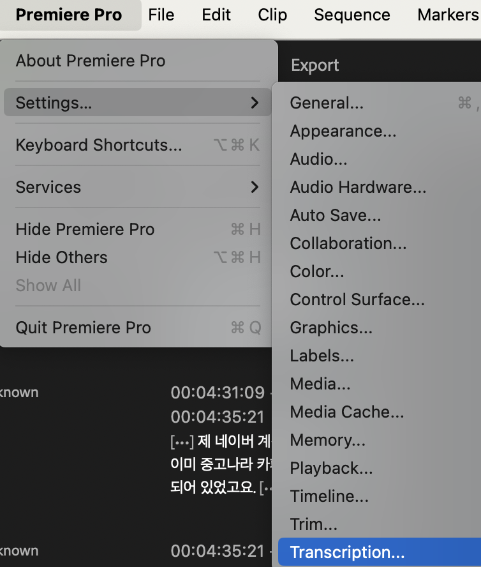Open Timeline settings

[380, 496]
